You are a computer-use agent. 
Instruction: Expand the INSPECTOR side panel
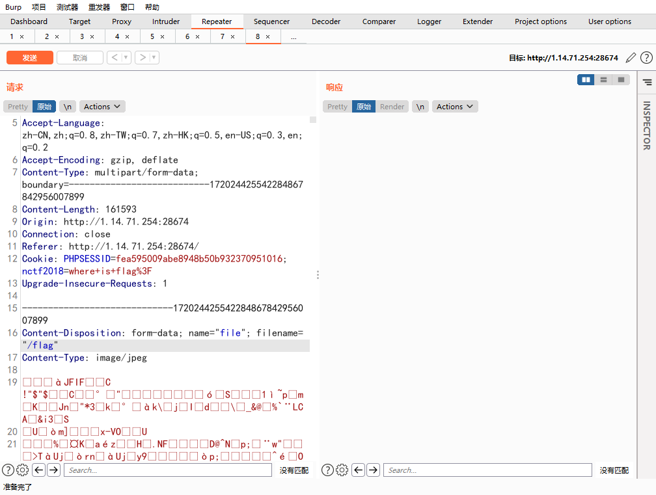click(x=647, y=126)
